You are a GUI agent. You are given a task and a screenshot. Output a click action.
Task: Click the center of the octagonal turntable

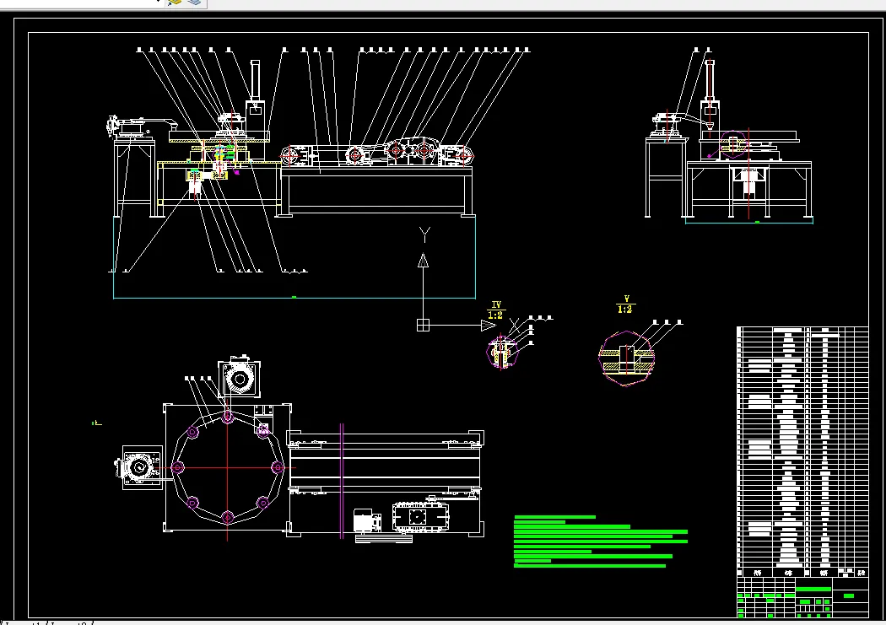(x=227, y=467)
